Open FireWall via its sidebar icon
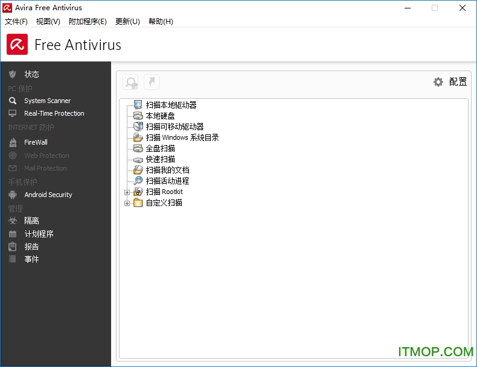 pos(13,142)
